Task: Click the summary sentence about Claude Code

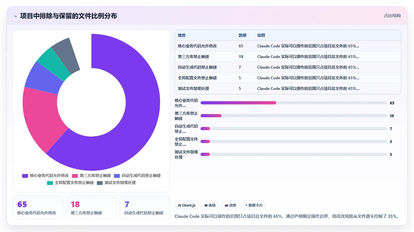Action: 287,216
